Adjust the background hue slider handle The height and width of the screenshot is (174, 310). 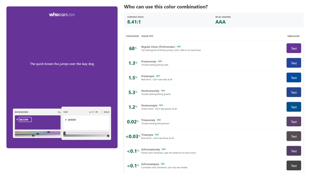[49, 132]
